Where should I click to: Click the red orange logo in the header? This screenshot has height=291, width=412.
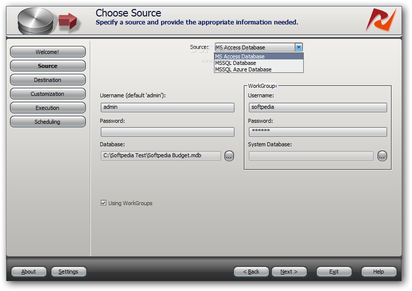click(x=381, y=20)
